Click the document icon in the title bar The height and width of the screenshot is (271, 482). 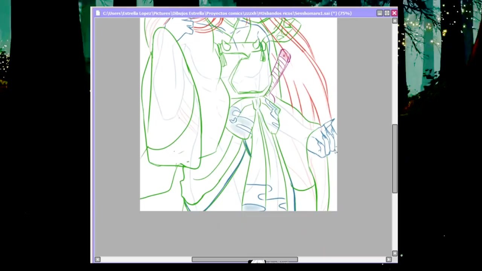coord(98,13)
